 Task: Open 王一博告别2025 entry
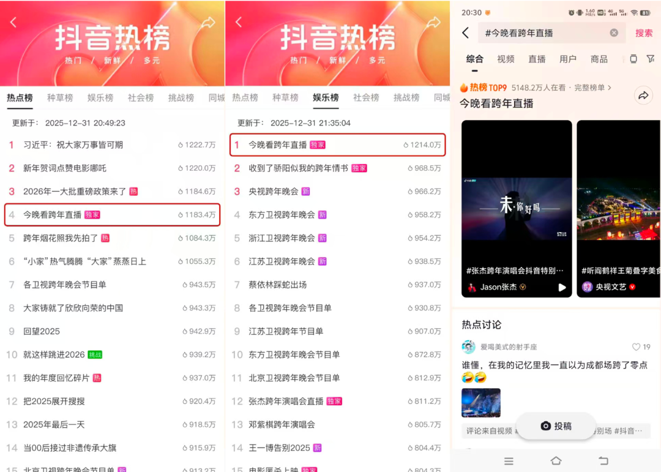338,448
